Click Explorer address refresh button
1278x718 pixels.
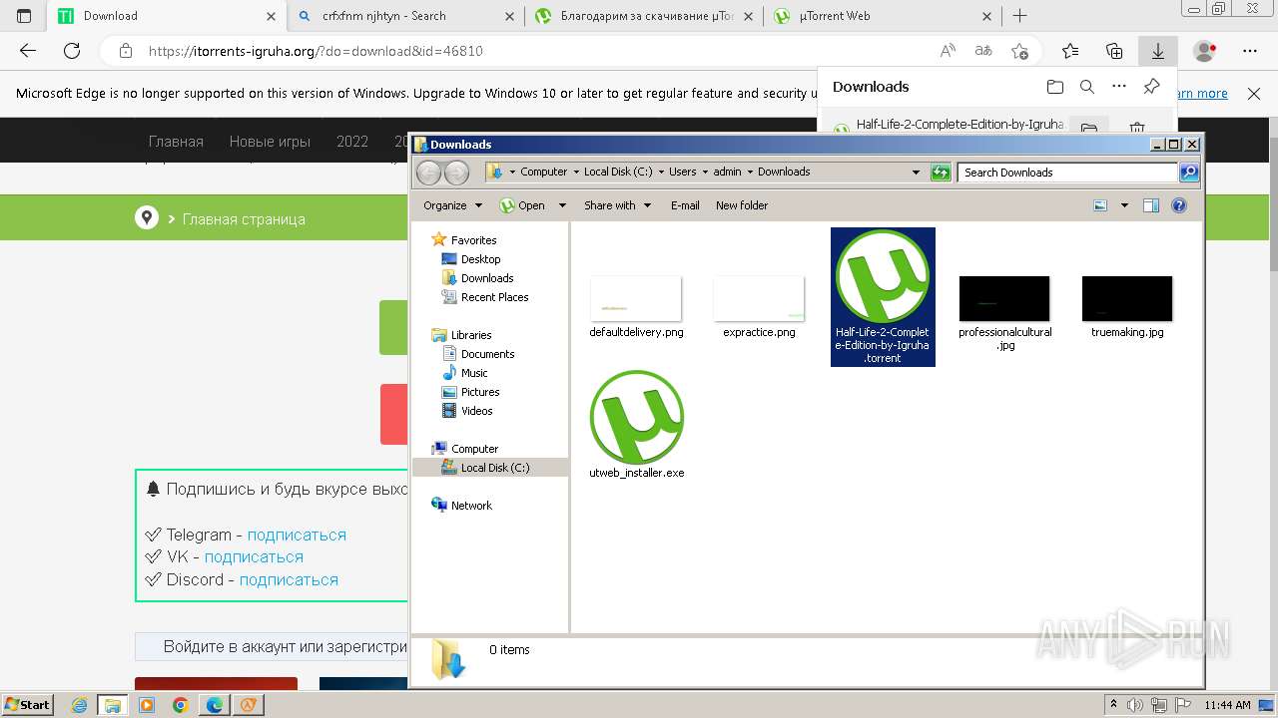pyautogui.click(x=941, y=172)
